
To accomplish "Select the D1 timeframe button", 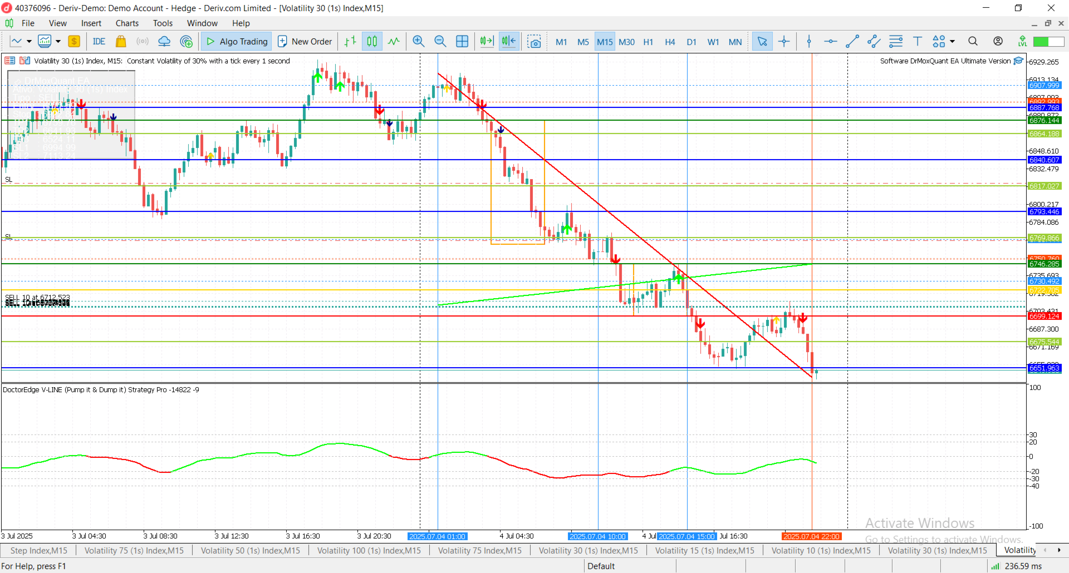I will pos(692,42).
